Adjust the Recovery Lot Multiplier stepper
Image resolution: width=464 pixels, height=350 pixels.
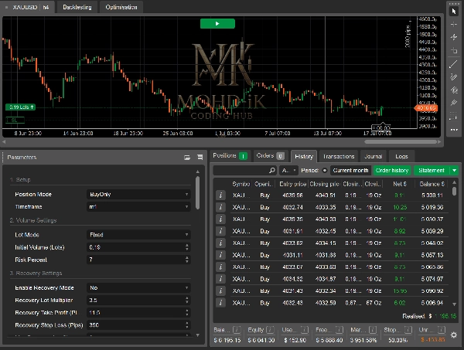(x=186, y=300)
